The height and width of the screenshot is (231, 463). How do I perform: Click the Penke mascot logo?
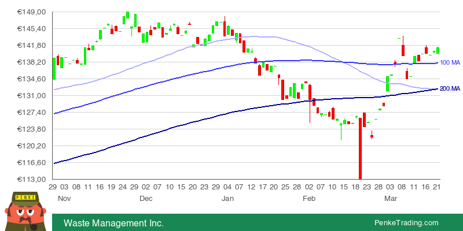coord(25,211)
